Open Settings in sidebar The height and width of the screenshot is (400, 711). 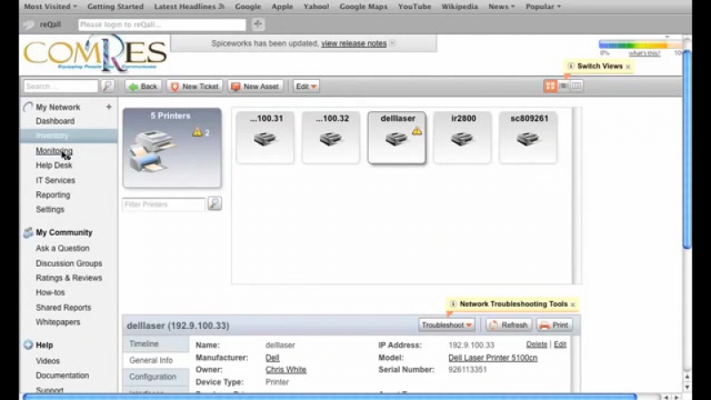coord(50,209)
